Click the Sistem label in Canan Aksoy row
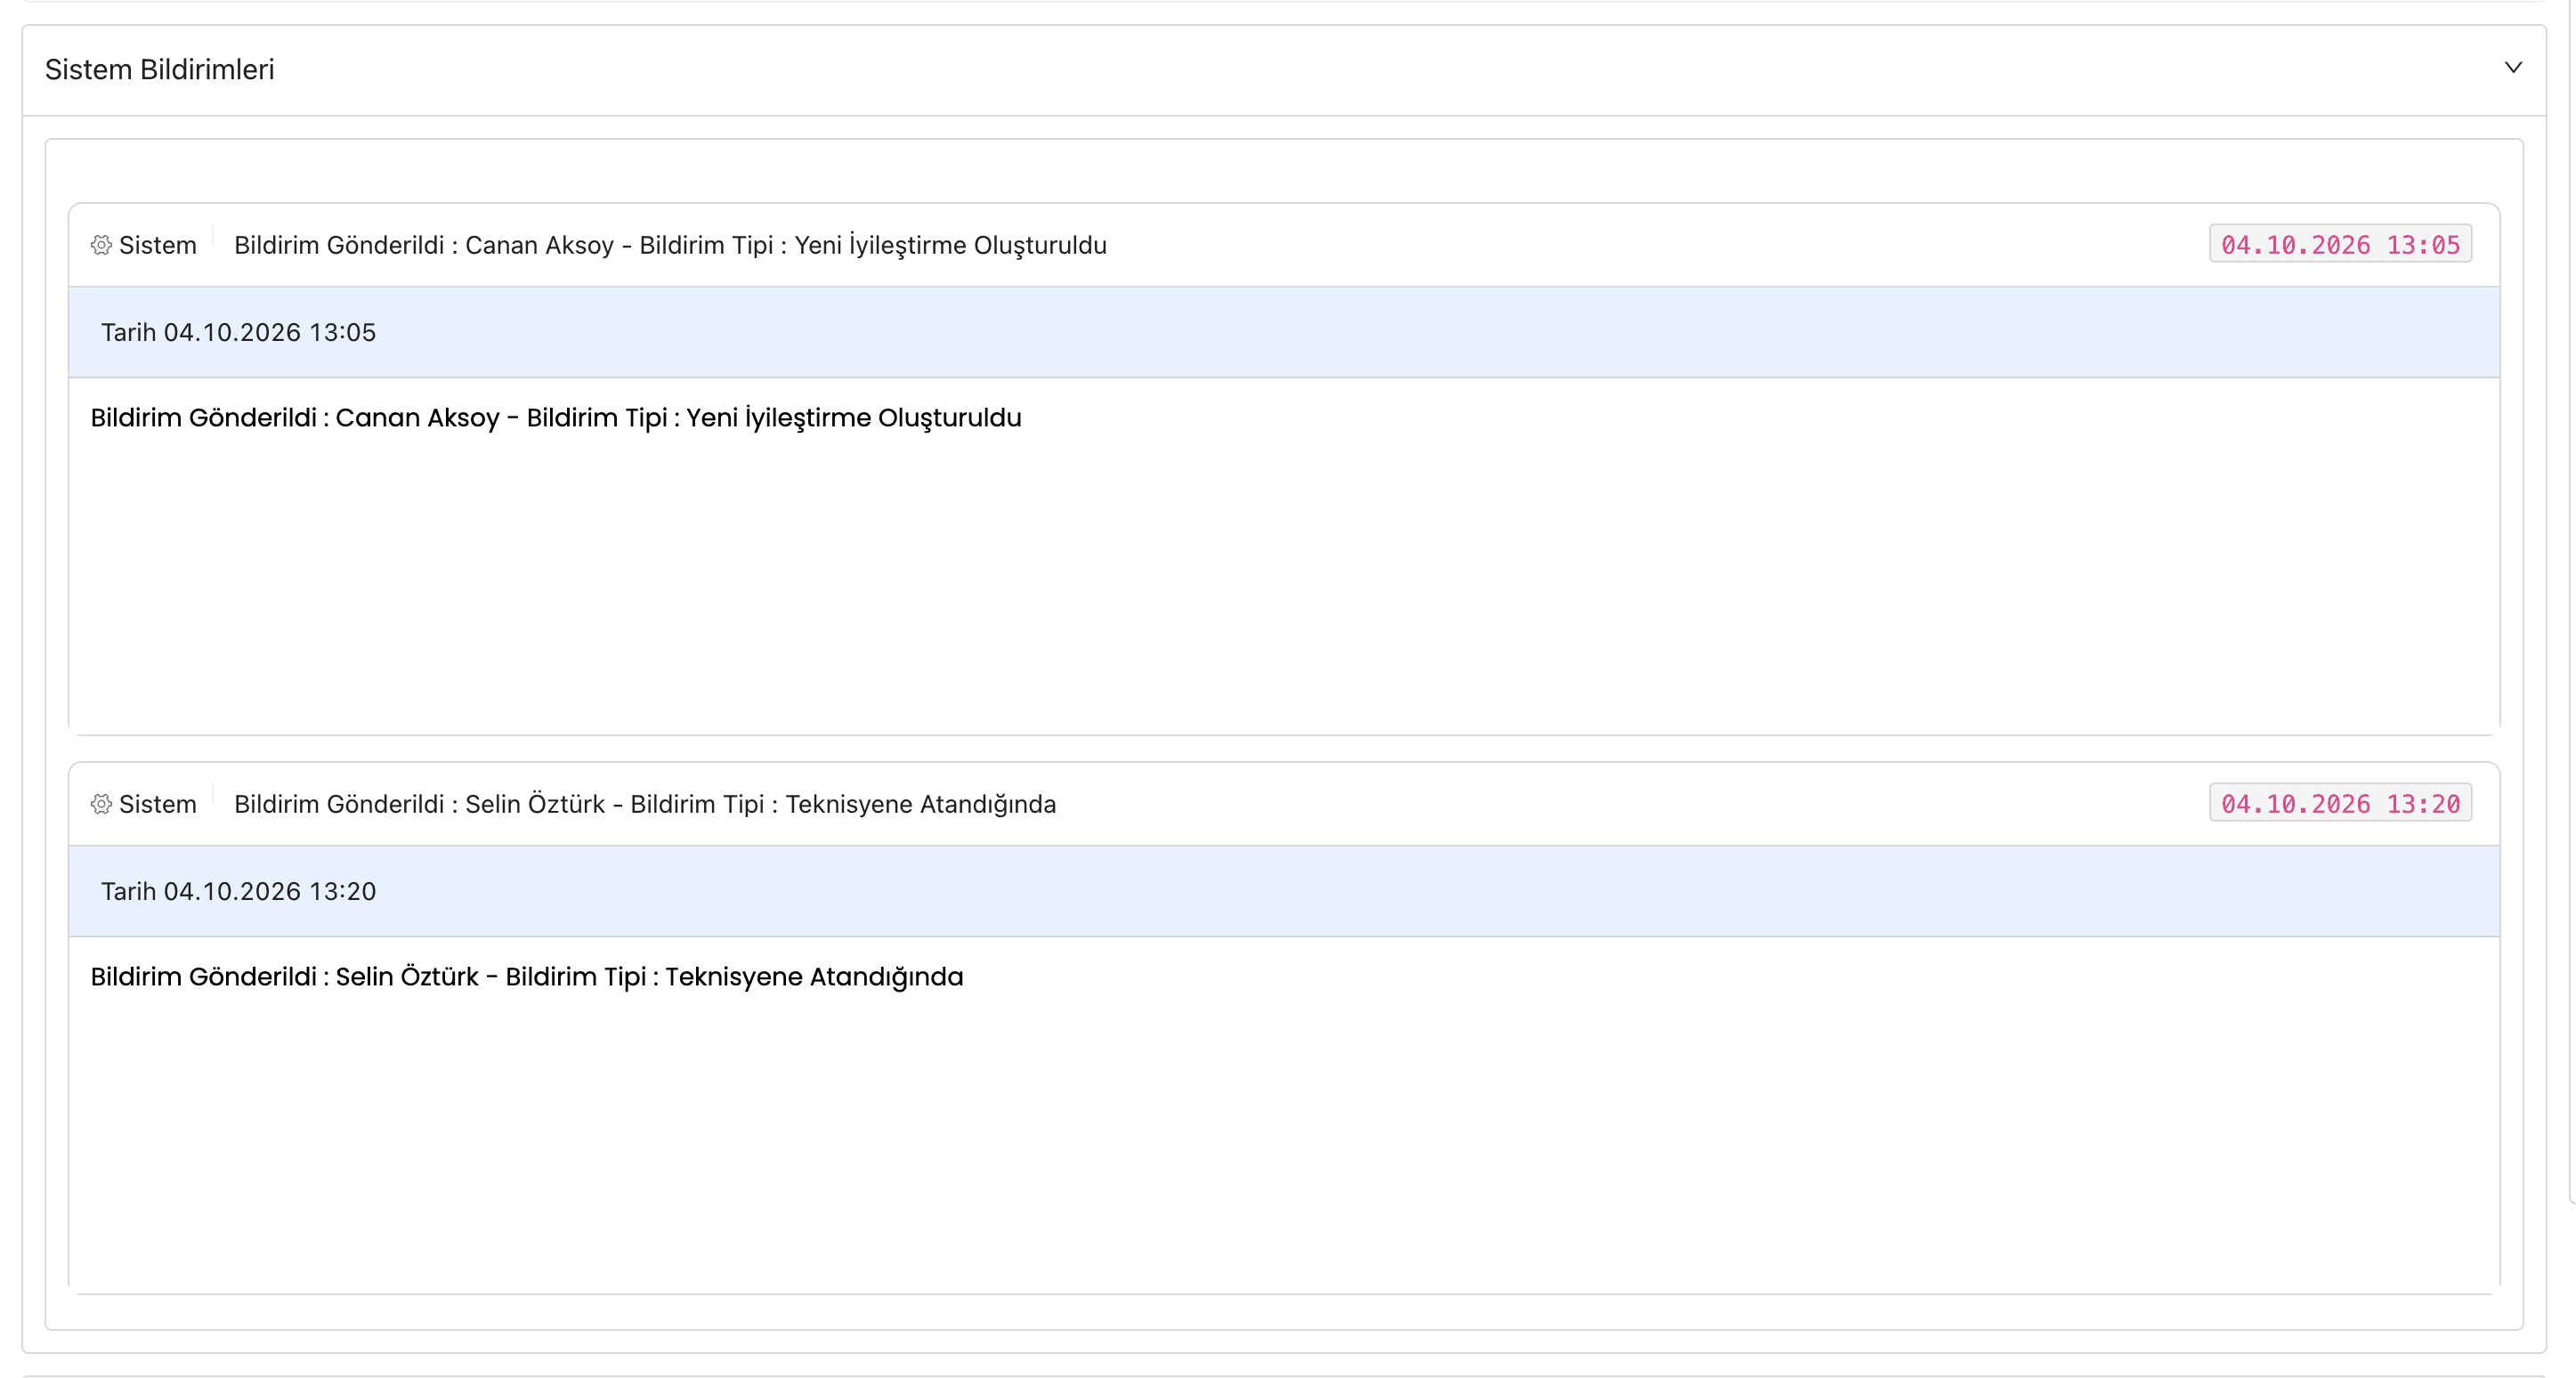This screenshot has width=2576, height=1378. (x=158, y=245)
